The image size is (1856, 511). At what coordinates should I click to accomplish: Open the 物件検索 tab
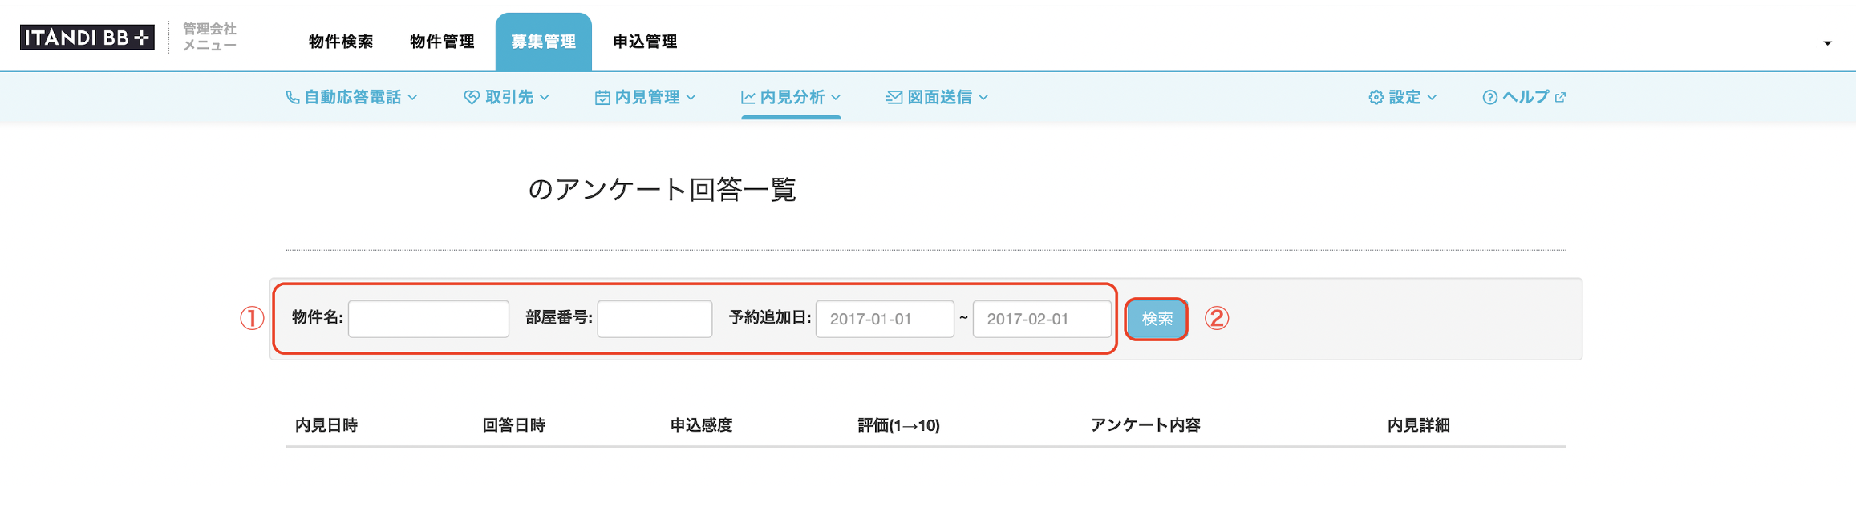click(341, 42)
